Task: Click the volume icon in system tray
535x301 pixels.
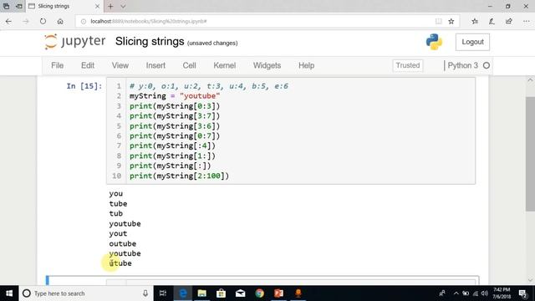Action: (485, 293)
